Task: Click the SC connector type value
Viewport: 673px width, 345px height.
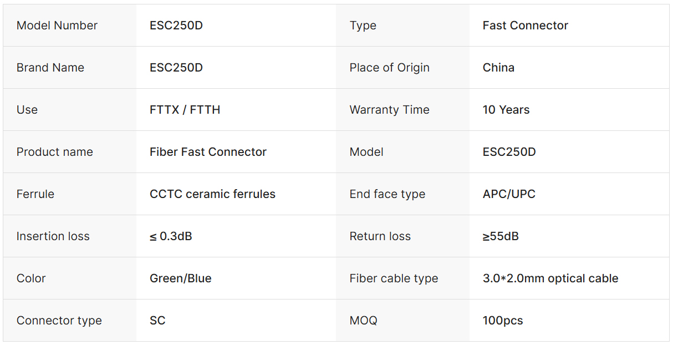Action: tap(157, 321)
